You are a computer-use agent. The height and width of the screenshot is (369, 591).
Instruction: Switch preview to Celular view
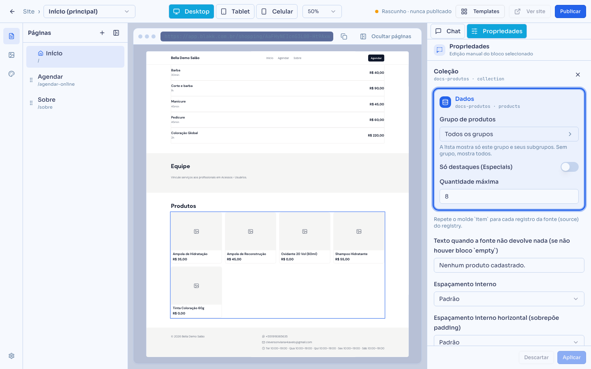pyautogui.click(x=277, y=11)
